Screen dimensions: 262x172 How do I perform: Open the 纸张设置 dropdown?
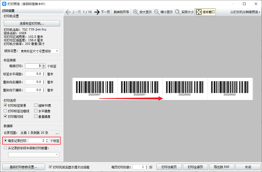click(39, 51)
